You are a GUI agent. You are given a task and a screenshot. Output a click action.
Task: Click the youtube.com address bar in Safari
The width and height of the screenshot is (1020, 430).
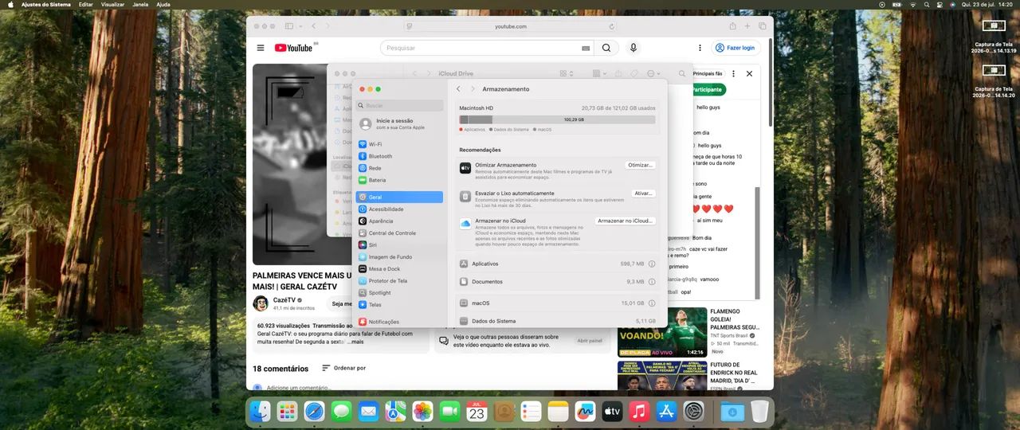pos(510,26)
